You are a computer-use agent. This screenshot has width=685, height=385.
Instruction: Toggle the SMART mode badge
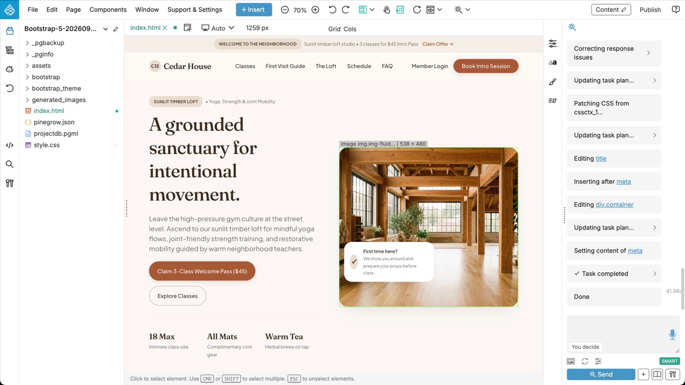[x=669, y=361]
